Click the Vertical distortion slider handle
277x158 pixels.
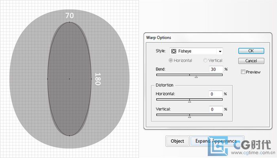point(190,117)
